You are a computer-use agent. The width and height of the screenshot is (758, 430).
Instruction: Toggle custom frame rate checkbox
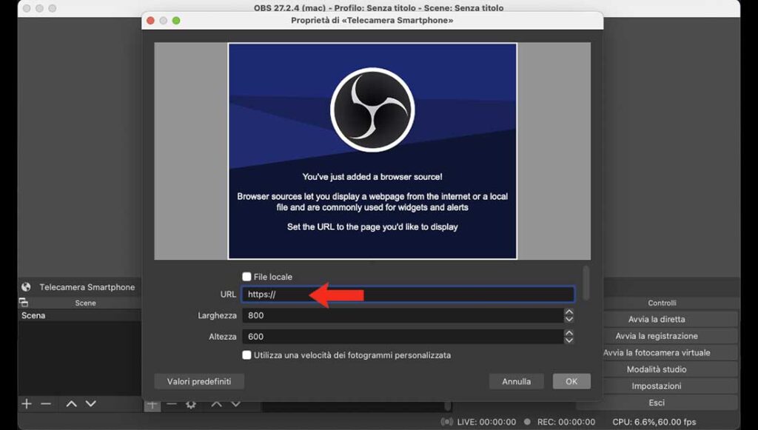click(x=246, y=355)
